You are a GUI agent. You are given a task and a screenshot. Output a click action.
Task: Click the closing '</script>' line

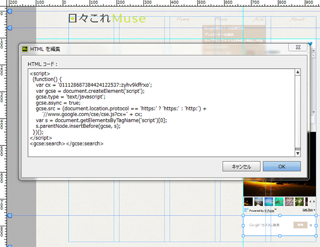click(41, 138)
